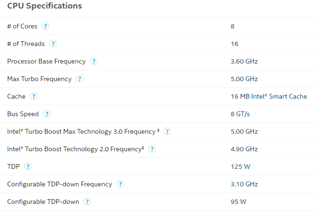Show help for Configurable TDP-down Frequency
The width and height of the screenshot is (314, 211).
point(120,184)
